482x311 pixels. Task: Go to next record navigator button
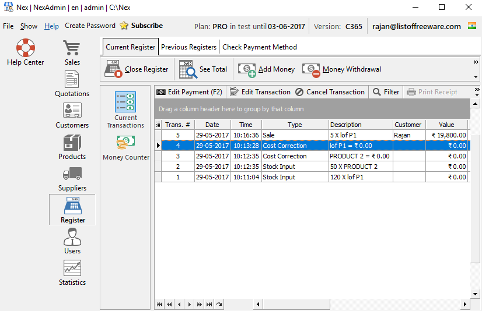pos(189,304)
